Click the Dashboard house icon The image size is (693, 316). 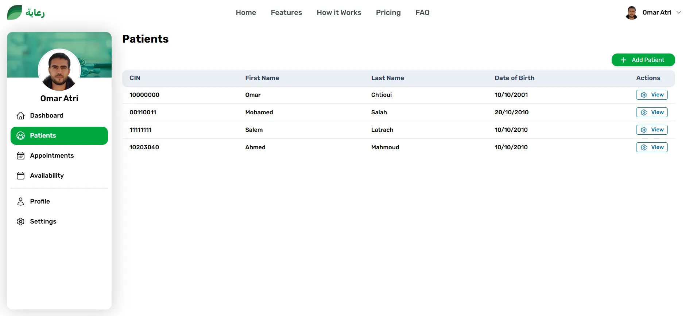(21, 115)
